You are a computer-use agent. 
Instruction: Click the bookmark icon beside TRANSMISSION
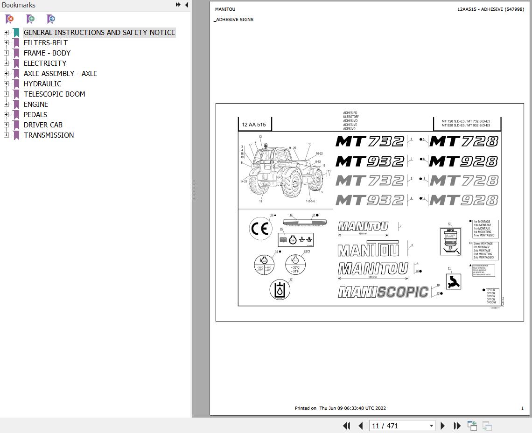16,135
